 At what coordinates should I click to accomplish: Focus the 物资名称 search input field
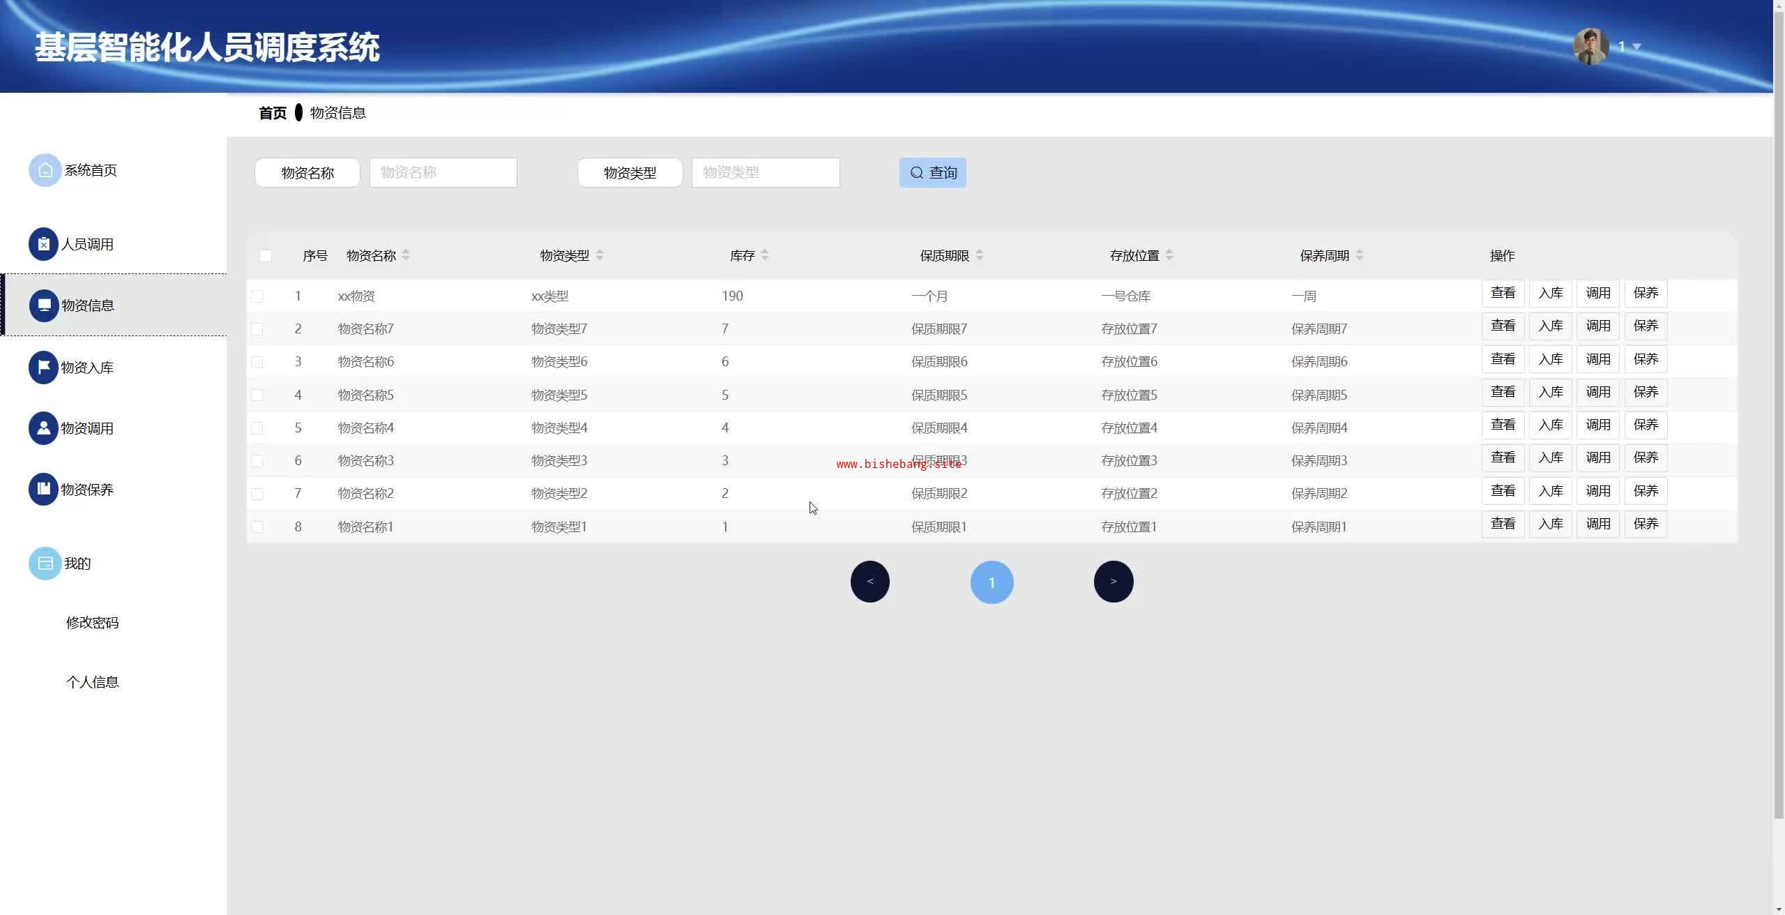point(443,172)
